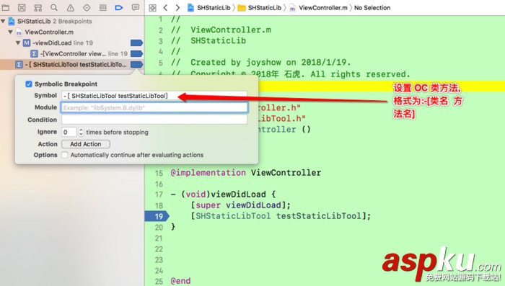Uncheck the Symbolic Breakpoint checkbox
505x286 pixels.
pos(29,84)
